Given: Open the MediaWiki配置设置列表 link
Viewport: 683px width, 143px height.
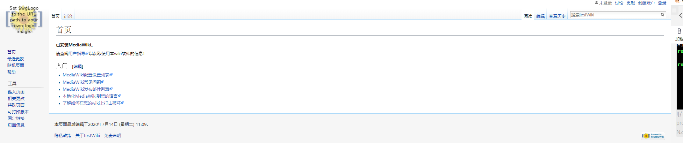Looking at the screenshot, I should [x=86, y=75].
